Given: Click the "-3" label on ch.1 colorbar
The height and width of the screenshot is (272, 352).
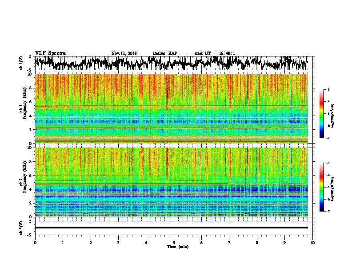Looking at the screenshot, I should (328, 90).
